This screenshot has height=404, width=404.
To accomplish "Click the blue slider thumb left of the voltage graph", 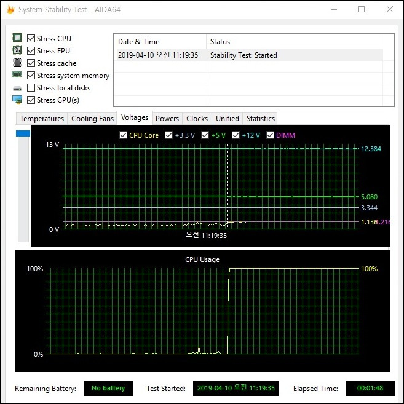I will (x=23, y=133).
